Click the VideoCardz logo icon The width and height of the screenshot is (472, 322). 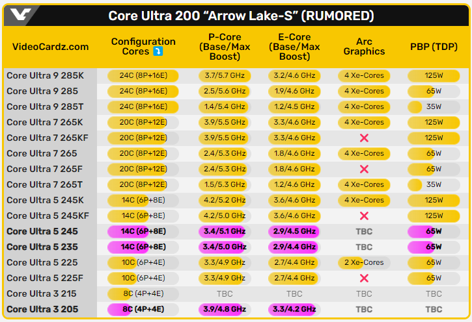(x=20, y=14)
